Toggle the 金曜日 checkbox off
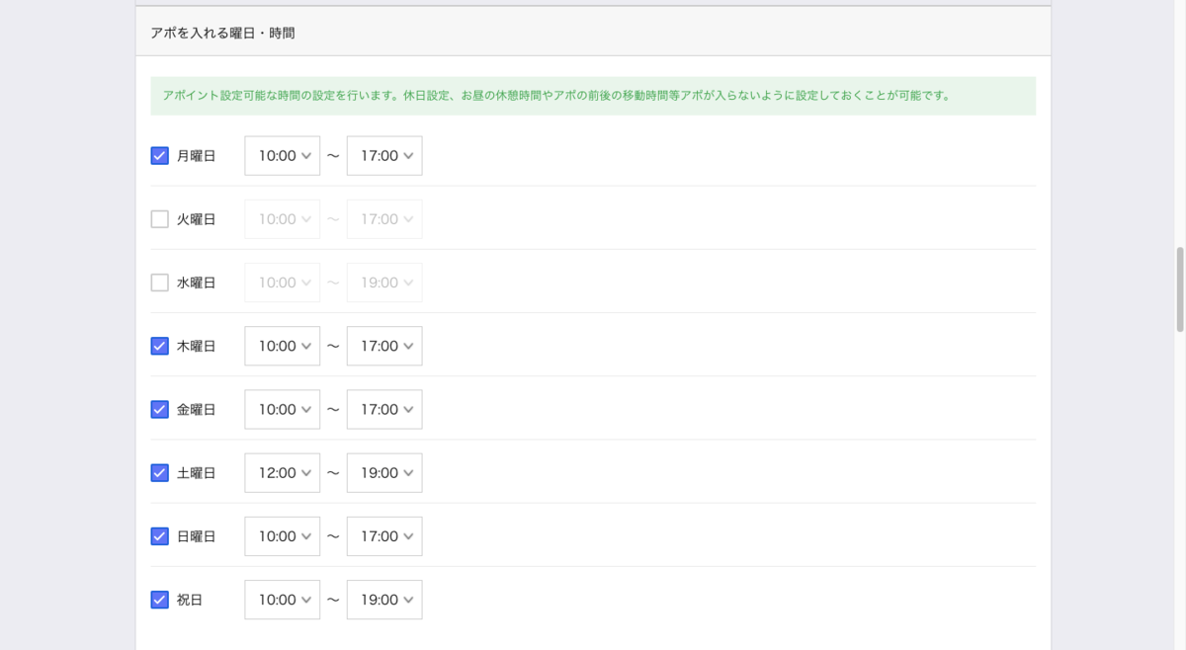Screen dimensions: 1186x650 159,409
